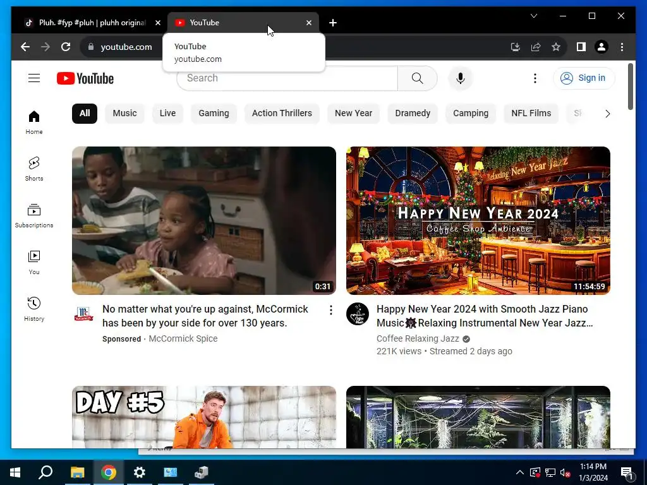This screenshot has width=647, height=485.
Task: Go to Home in the sidebar
Action: [x=34, y=123]
